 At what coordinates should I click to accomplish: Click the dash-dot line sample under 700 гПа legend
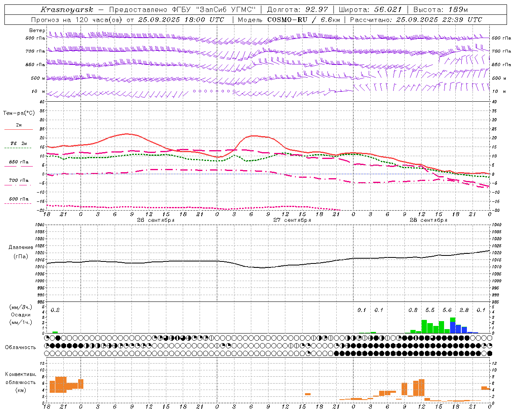(18, 185)
